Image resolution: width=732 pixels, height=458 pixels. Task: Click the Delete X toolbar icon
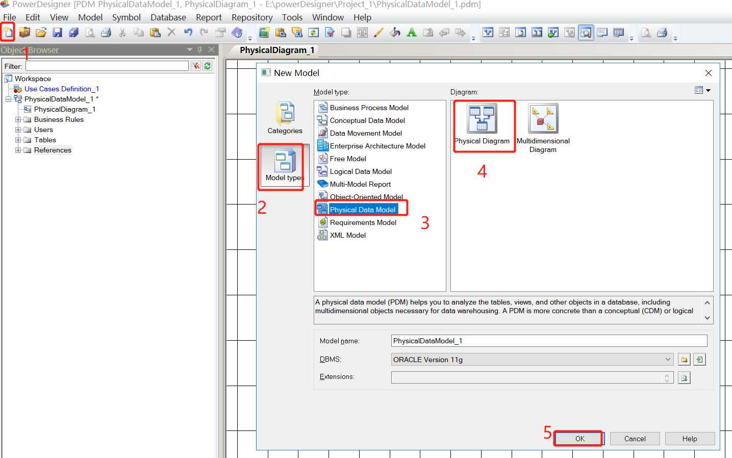coord(171,32)
